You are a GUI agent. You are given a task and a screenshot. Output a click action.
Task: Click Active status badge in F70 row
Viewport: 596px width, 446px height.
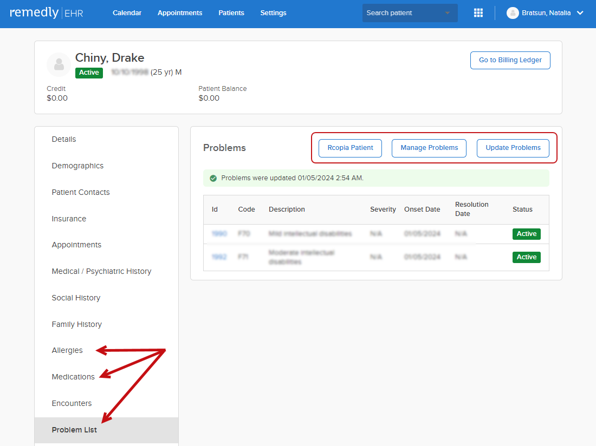coord(527,234)
